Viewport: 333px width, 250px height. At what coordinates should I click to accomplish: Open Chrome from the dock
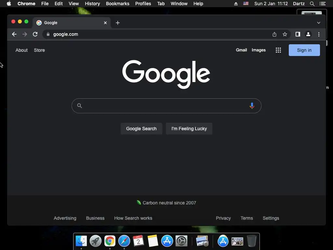click(110, 241)
